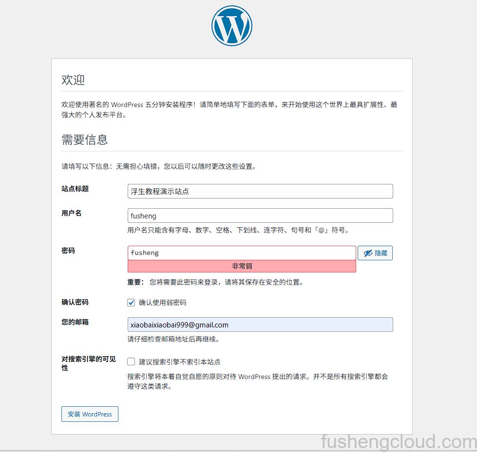
Task: Click the 安装 WordPress button
Action: tap(90, 414)
